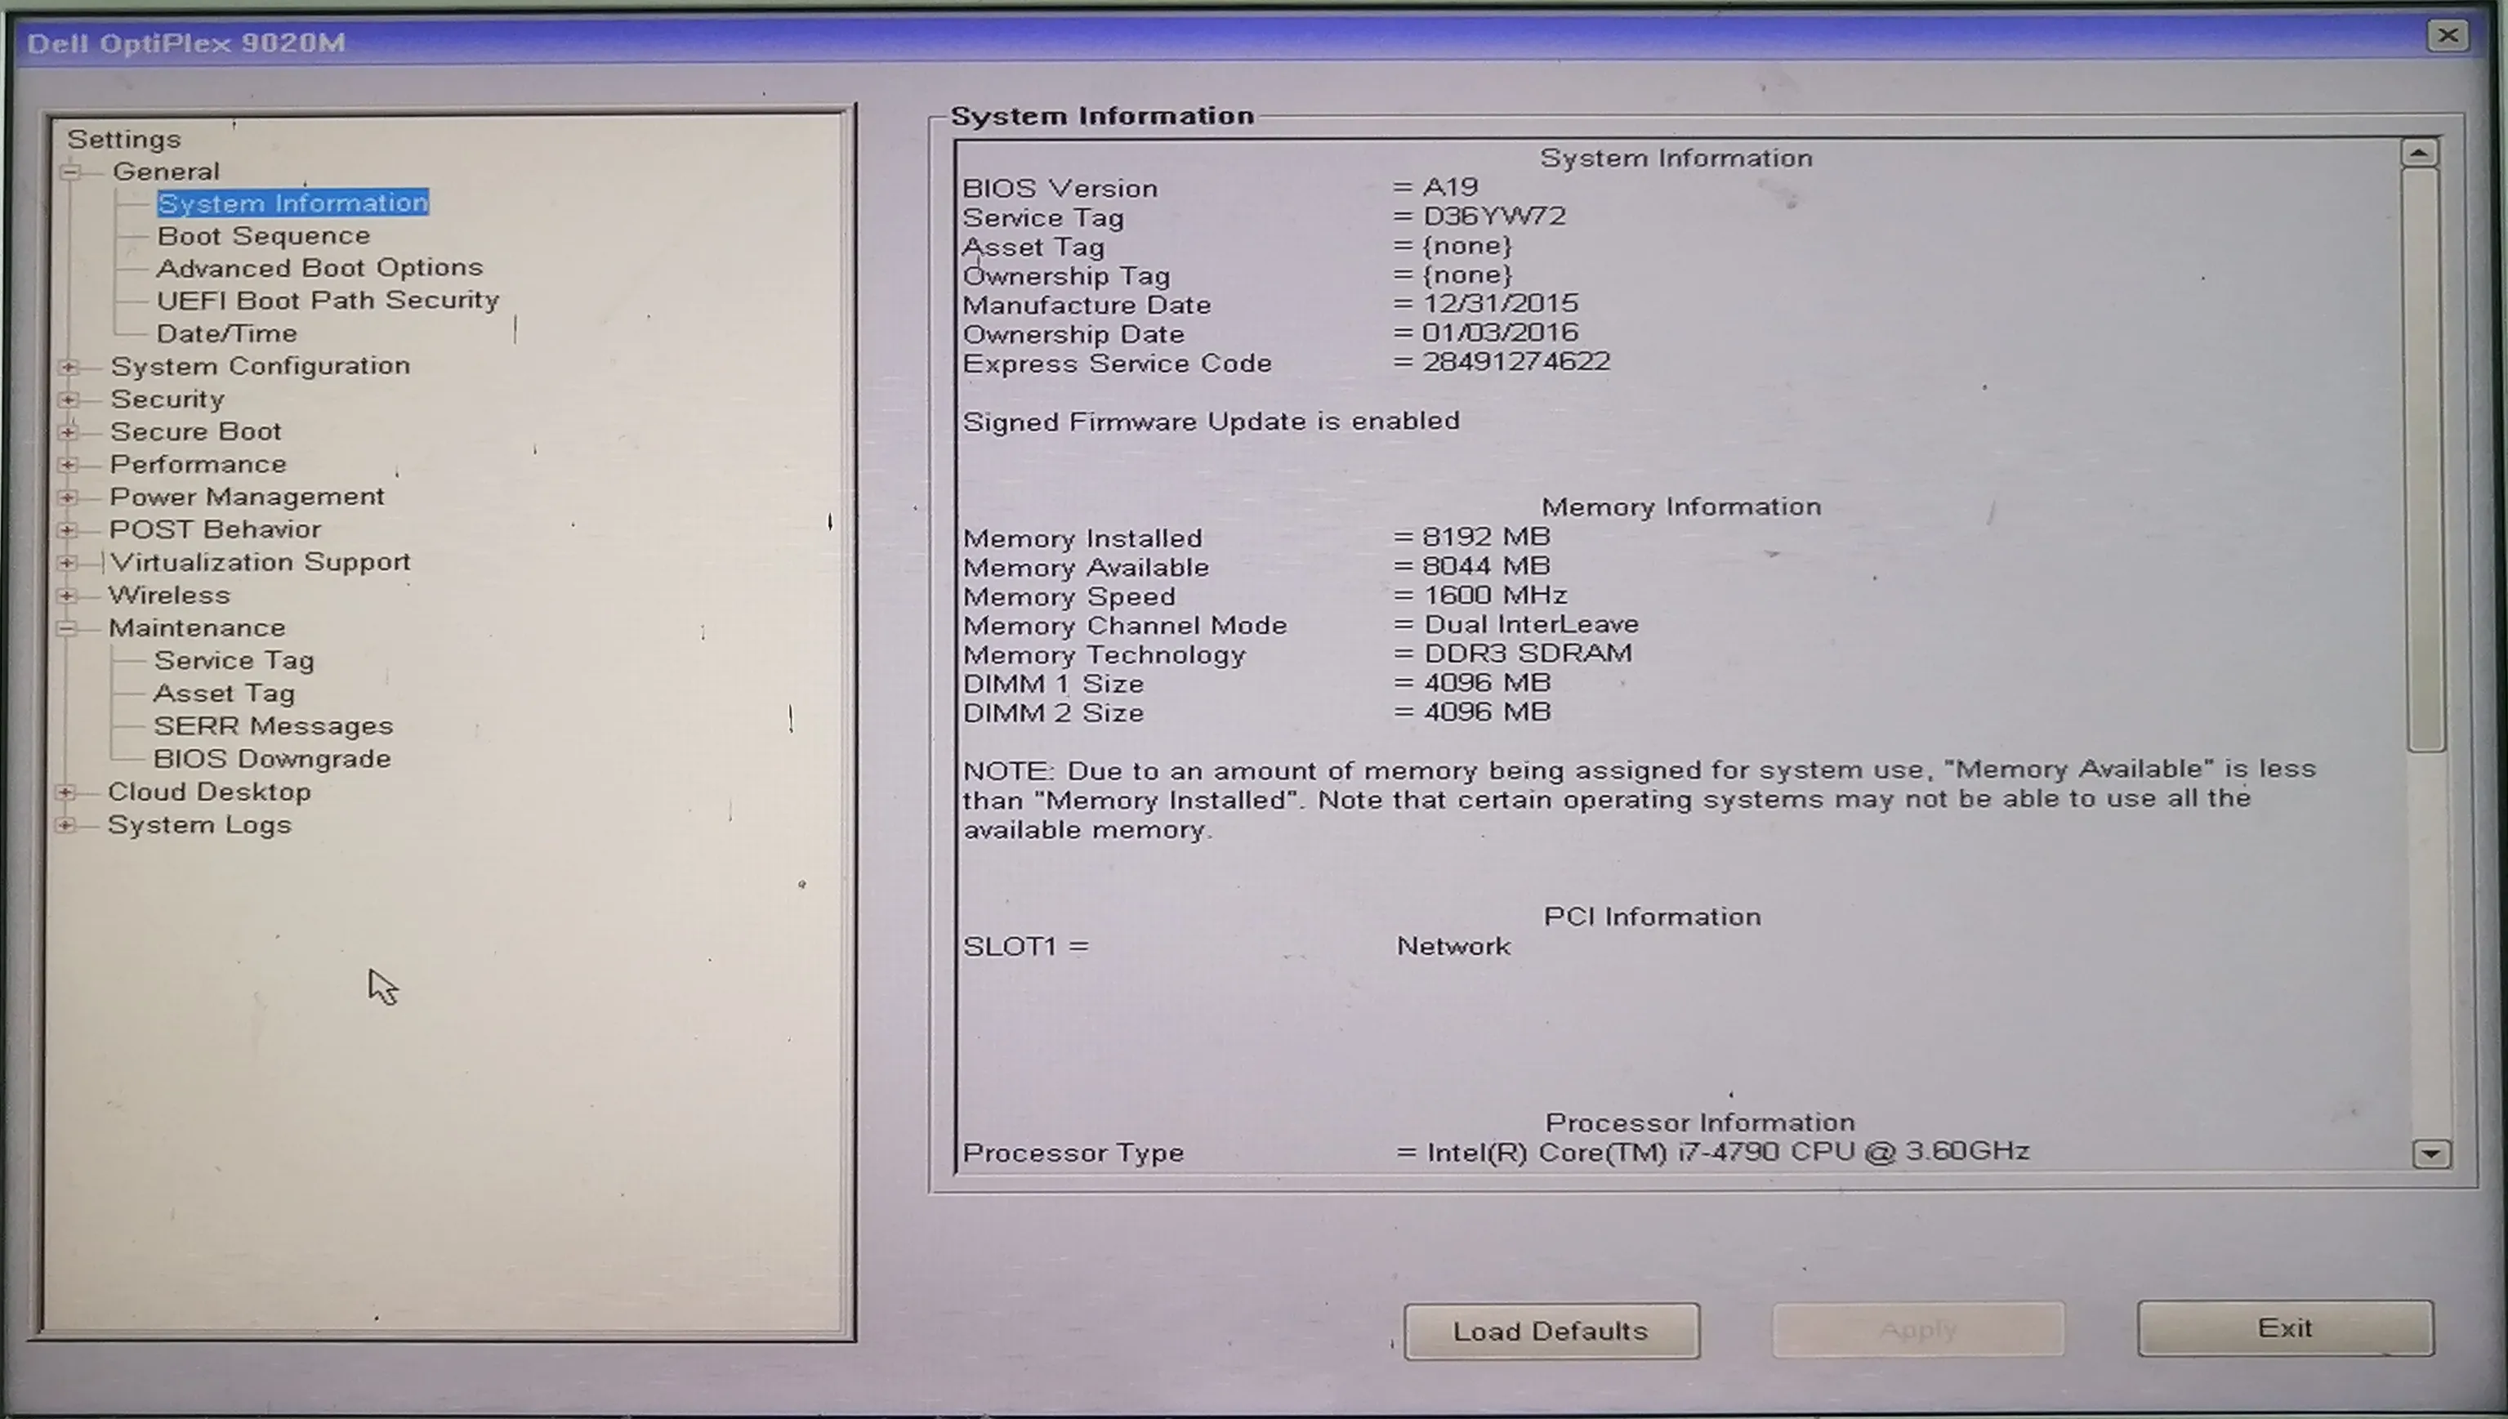The height and width of the screenshot is (1419, 2508).
Task: Select System Information in the tree
Action: [292, 203]
